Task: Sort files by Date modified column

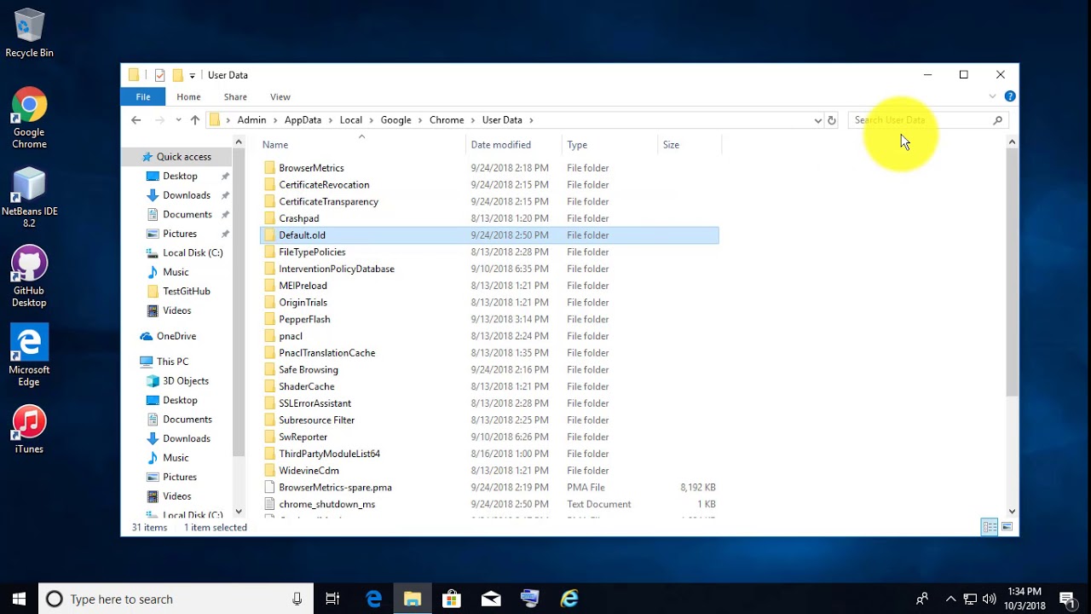Action: coord(501,145)
